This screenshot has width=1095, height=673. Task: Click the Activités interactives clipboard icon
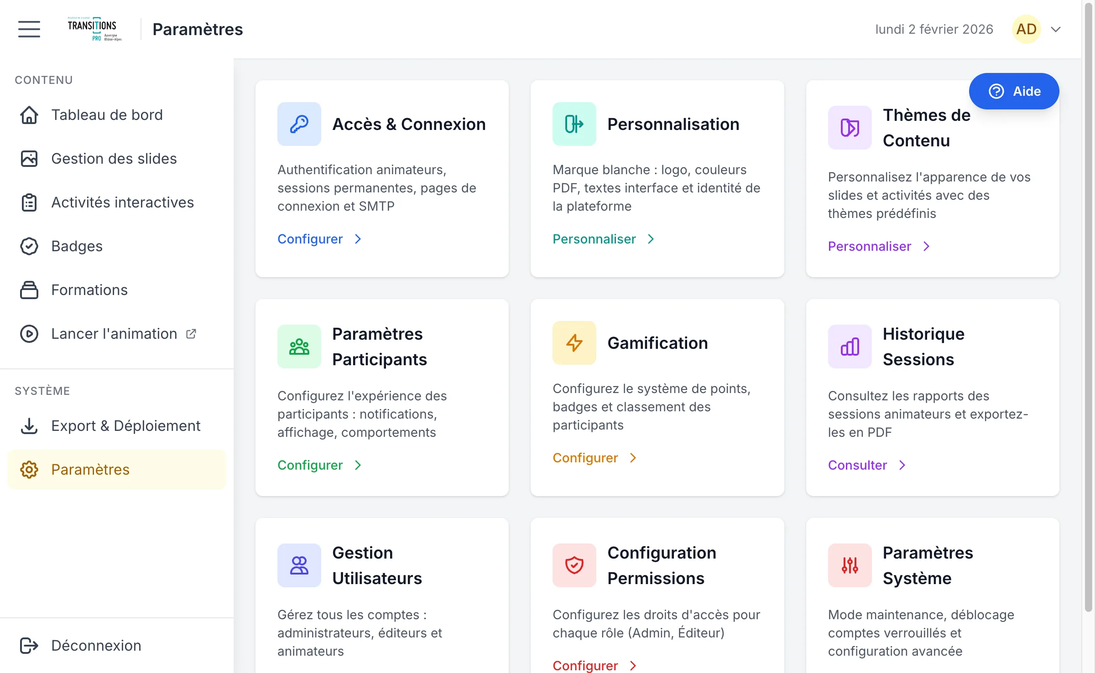point(29,202)
